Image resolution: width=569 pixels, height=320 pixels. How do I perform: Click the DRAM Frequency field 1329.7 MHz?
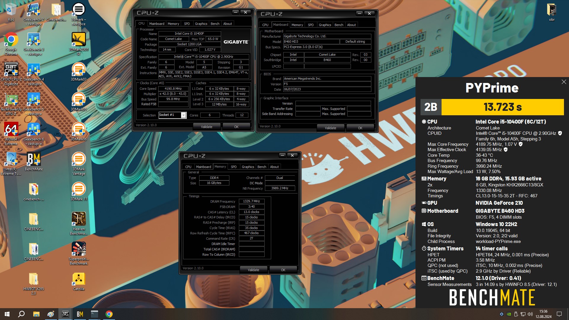coord(252,201)
